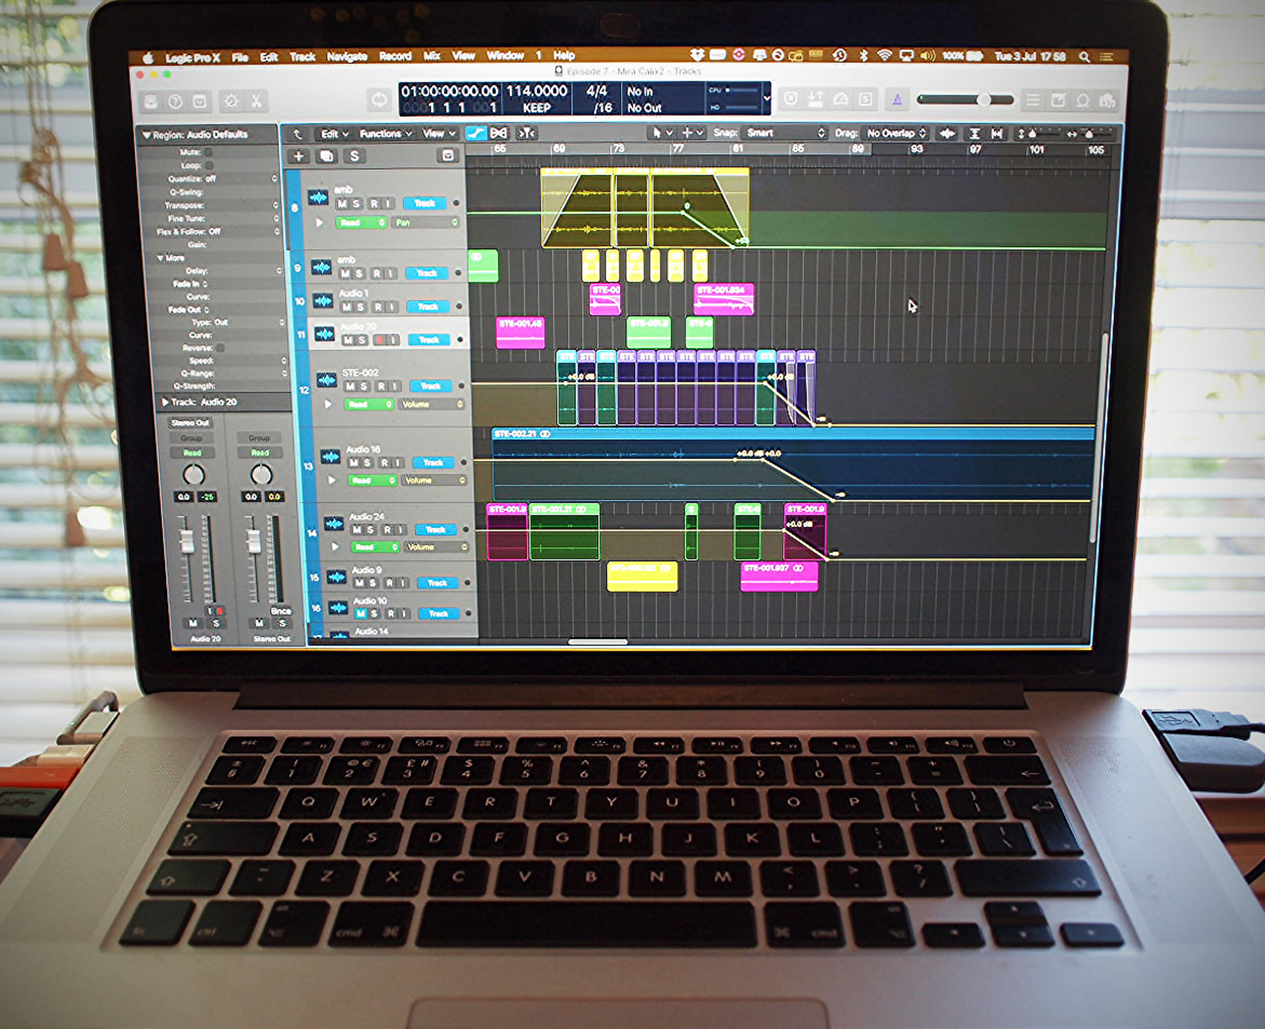Toggle the Loop checkbox in Region inspector
1265x1029 pixels.
tap(209, 166)
